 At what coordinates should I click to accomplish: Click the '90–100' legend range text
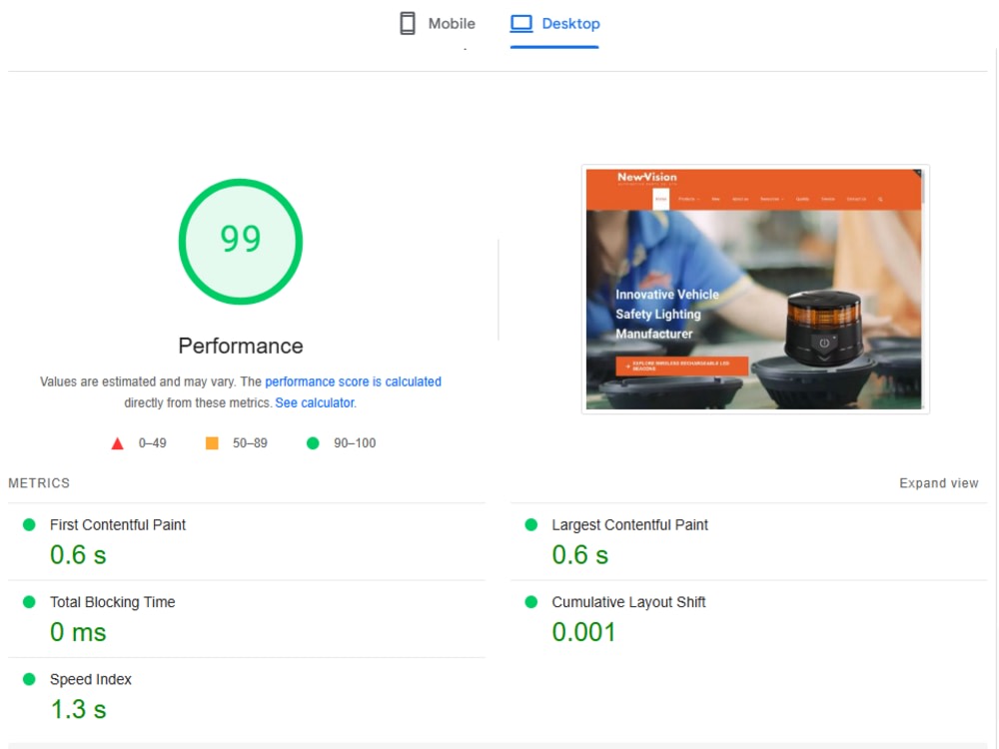pos(355,443)
